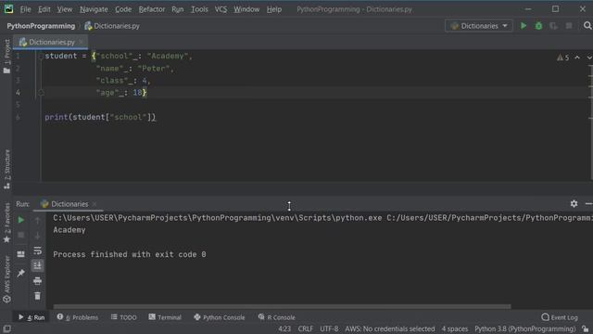The height and width of the screenshot is (334, 593).
Task: Change CRLF line separator in status bar
Action: [305, 328]
